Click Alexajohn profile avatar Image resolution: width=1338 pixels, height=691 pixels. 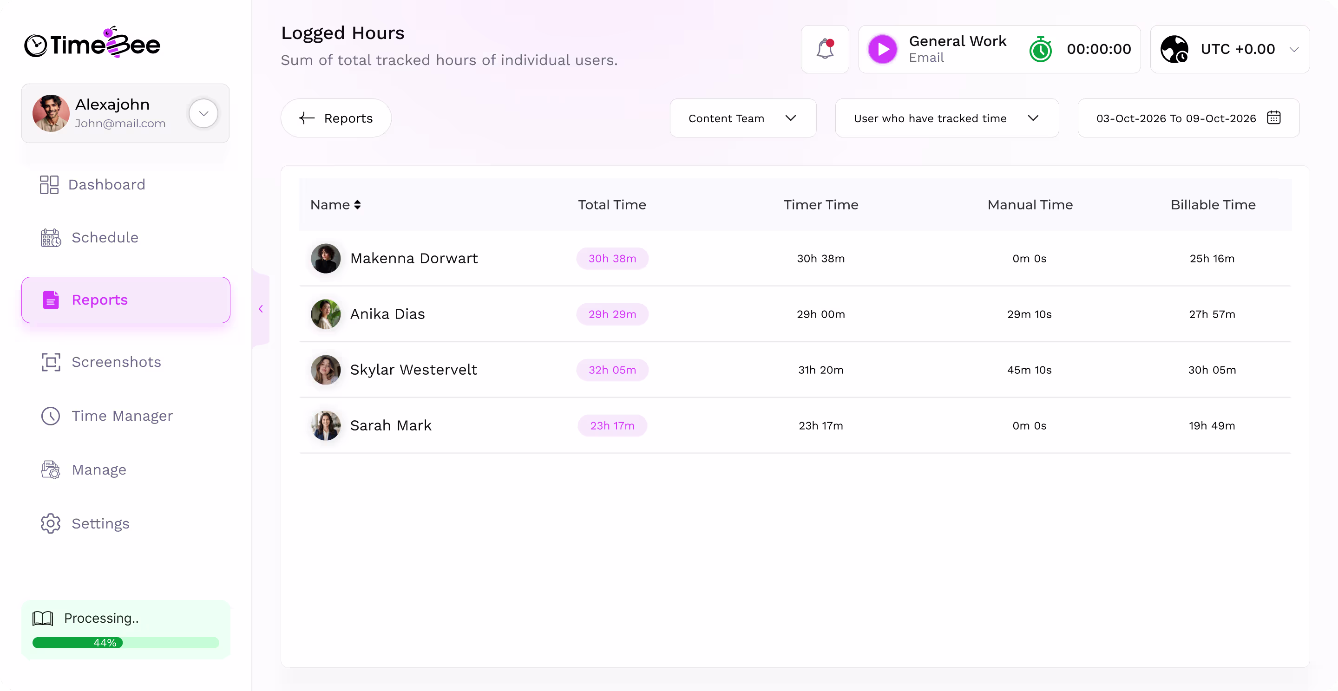coord(51,113)
